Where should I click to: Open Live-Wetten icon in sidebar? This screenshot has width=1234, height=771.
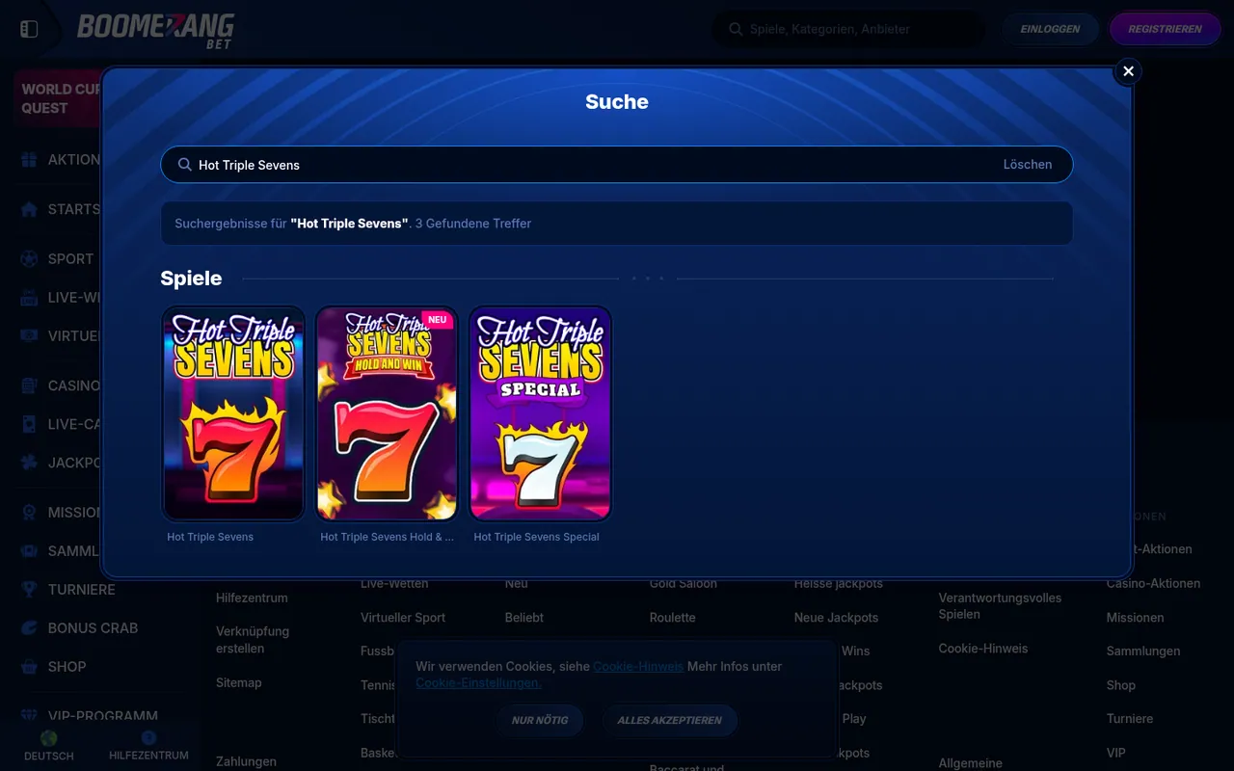click(29, 297)
